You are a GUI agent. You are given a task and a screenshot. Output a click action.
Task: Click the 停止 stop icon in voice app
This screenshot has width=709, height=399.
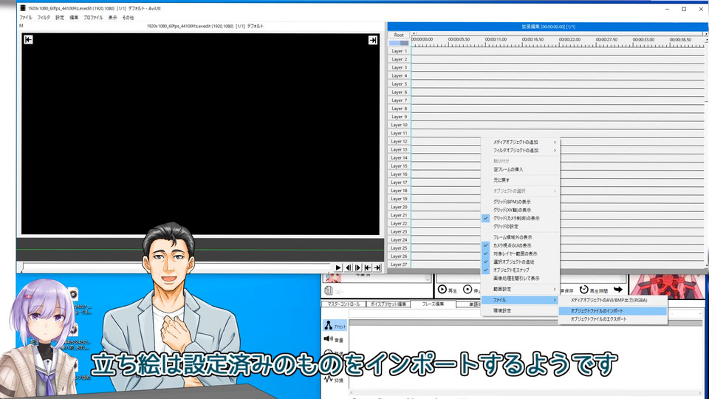pos(467,290)
